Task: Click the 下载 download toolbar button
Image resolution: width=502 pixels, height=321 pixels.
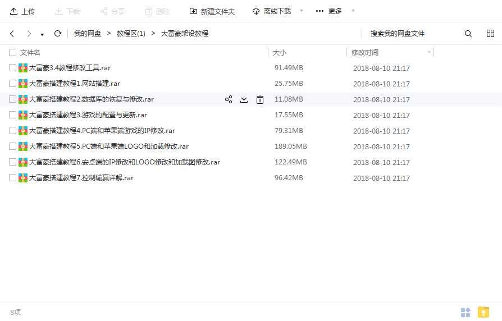Action: click(x=67, y=12)
